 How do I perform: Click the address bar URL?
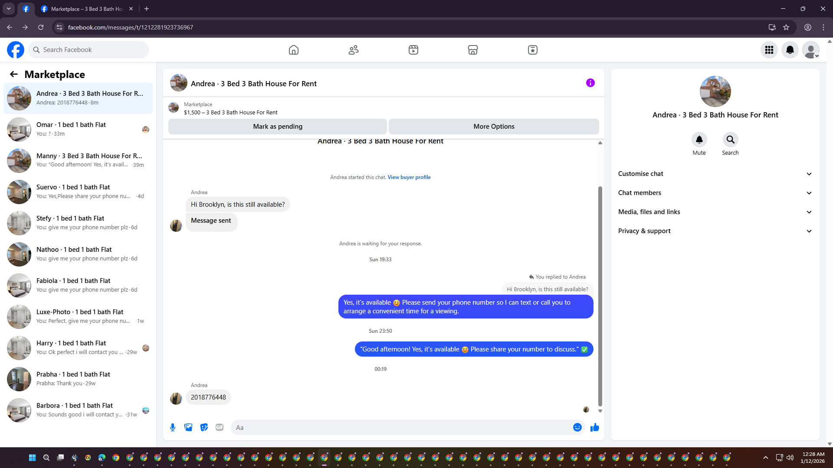point(131,27)
